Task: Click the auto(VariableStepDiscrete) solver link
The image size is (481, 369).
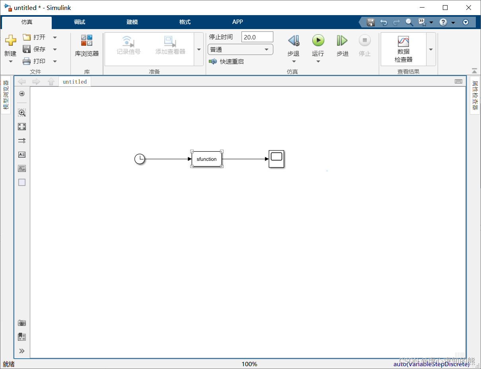Action: click(x=431, y=364)
